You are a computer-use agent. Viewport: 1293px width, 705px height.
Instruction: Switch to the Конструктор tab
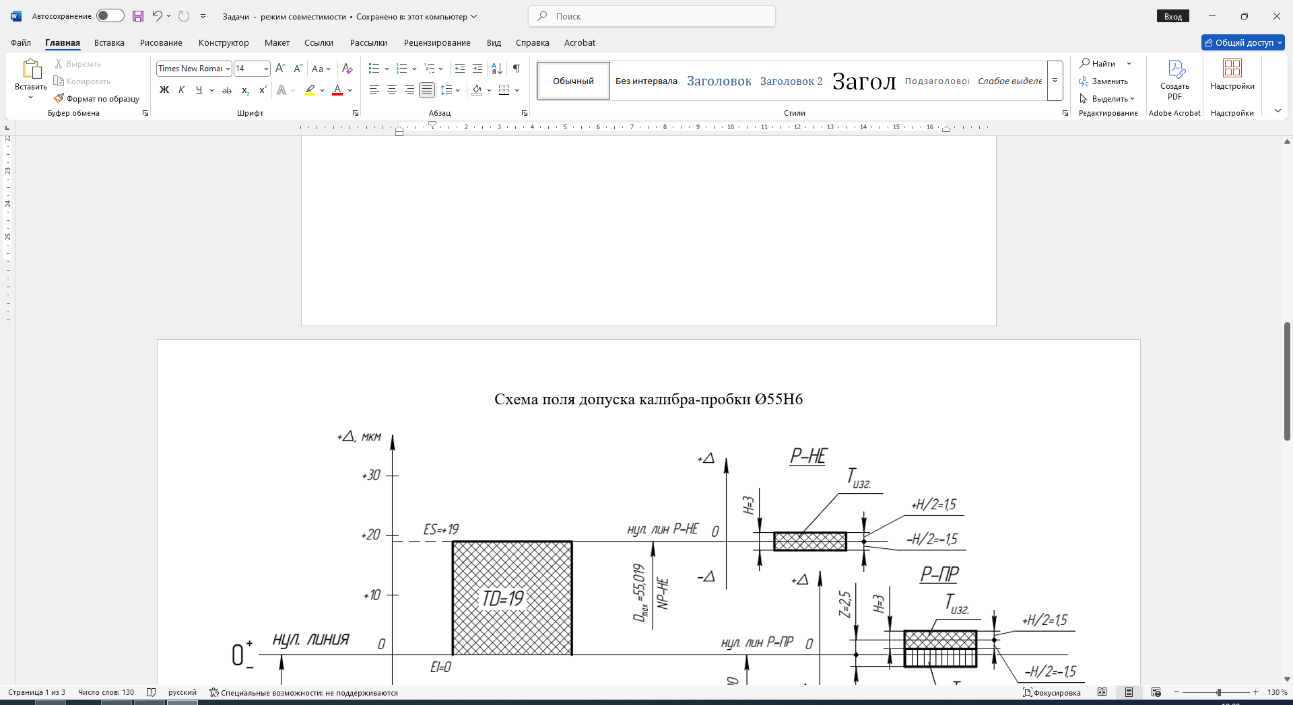tap(224, 42)
